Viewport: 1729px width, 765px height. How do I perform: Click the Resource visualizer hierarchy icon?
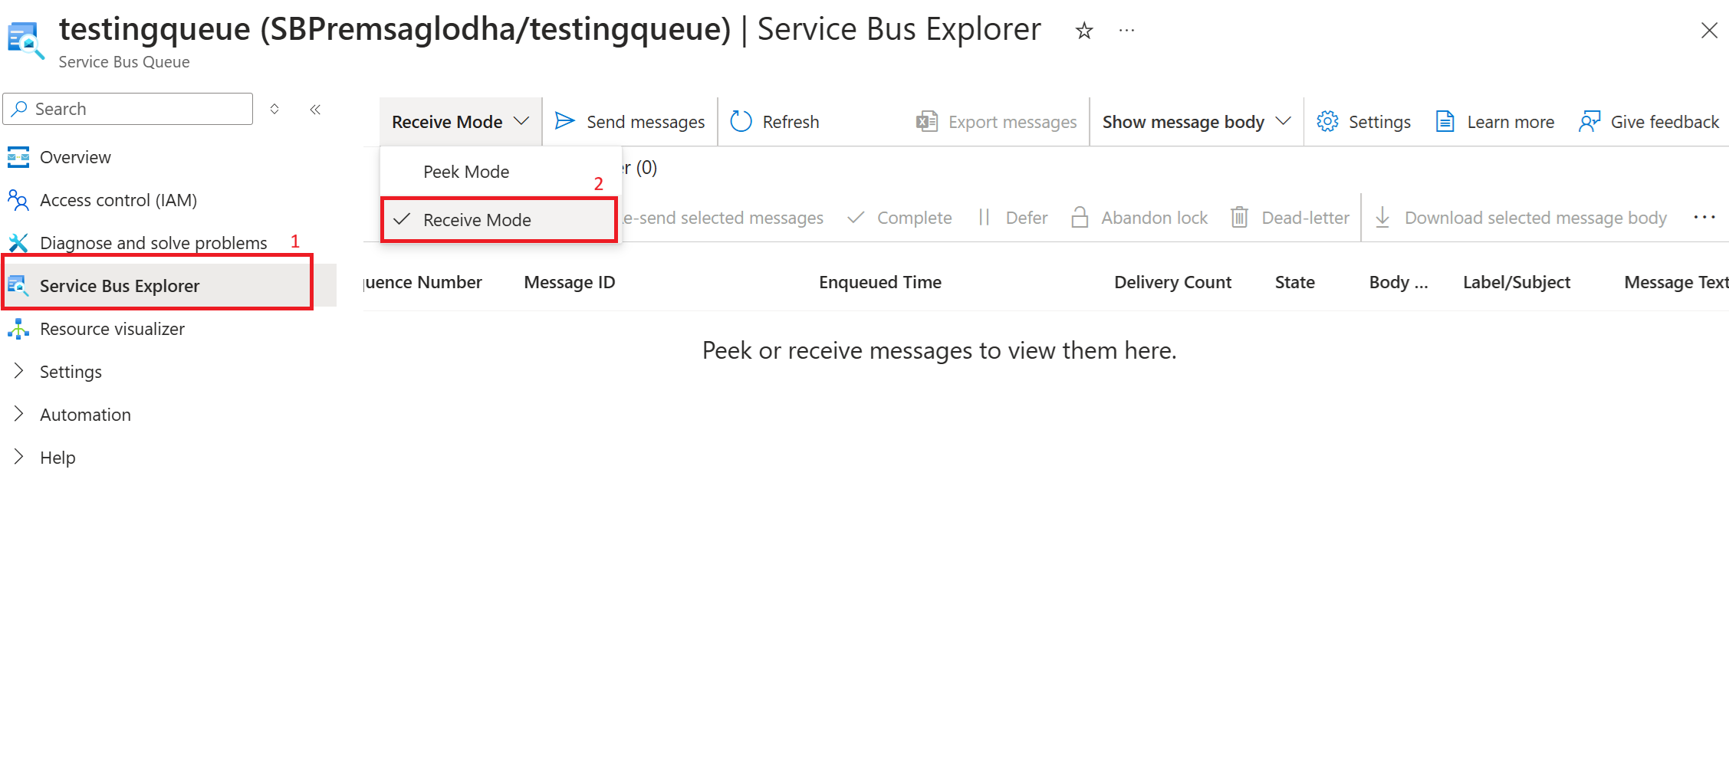coord(18,329)
